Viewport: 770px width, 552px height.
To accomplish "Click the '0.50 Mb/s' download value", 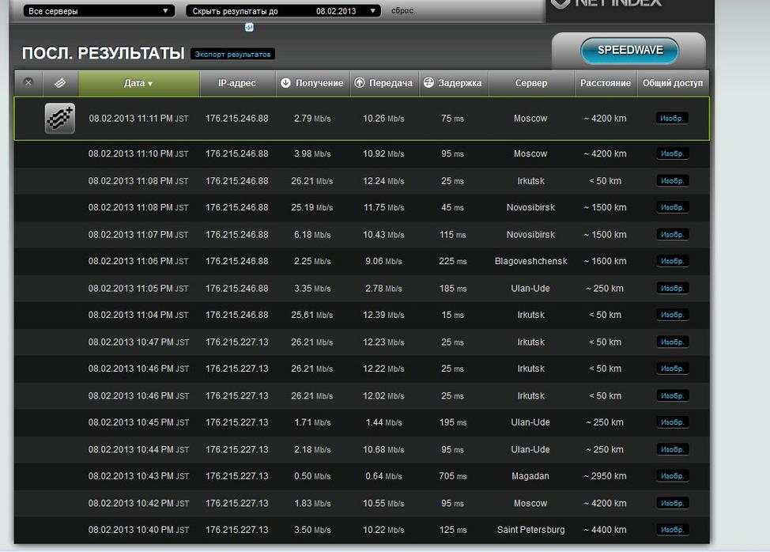I will tap(312, 476).
